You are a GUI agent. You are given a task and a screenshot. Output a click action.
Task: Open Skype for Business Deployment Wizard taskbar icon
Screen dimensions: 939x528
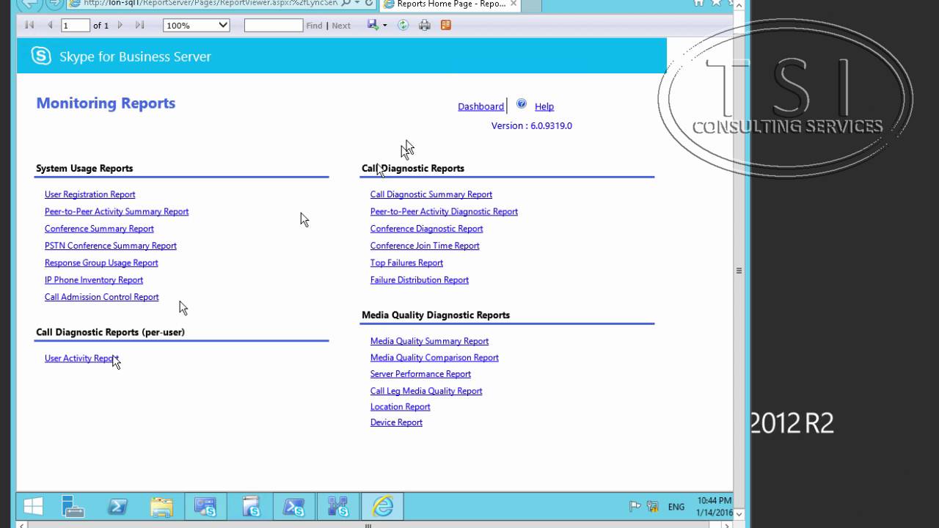coord(251,507)
